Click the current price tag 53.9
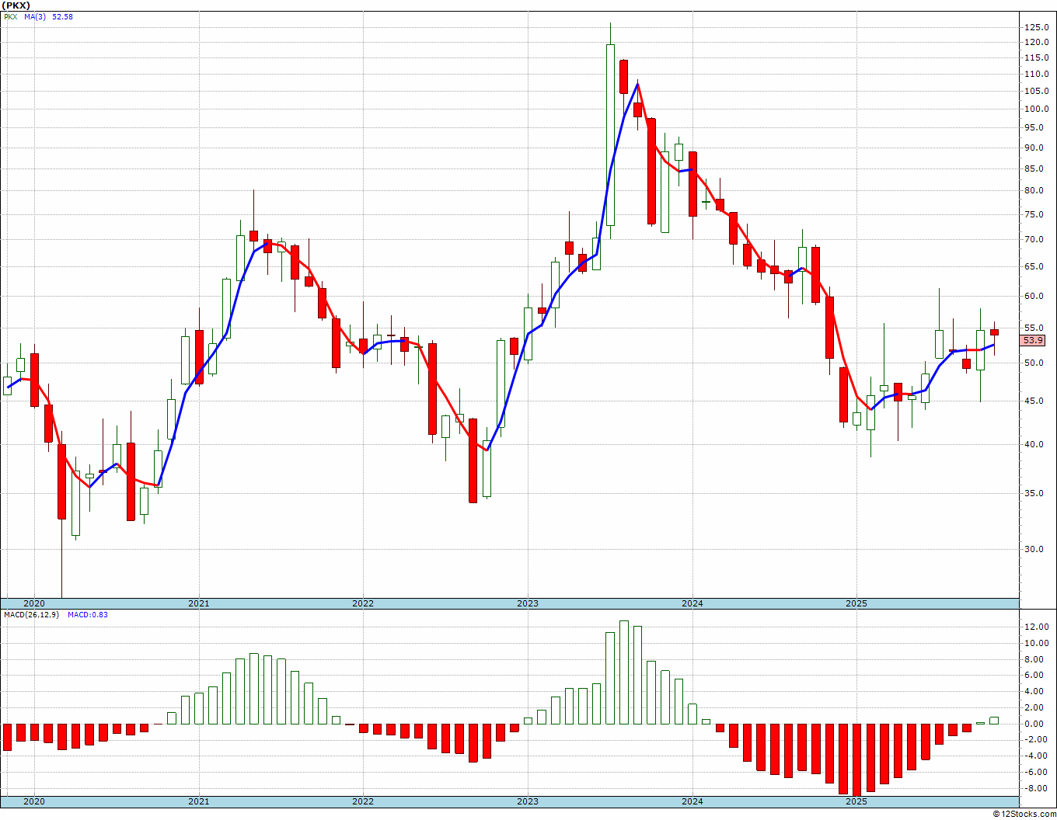The height and width of the screenshot is (820, 1057). (1033, 340)
